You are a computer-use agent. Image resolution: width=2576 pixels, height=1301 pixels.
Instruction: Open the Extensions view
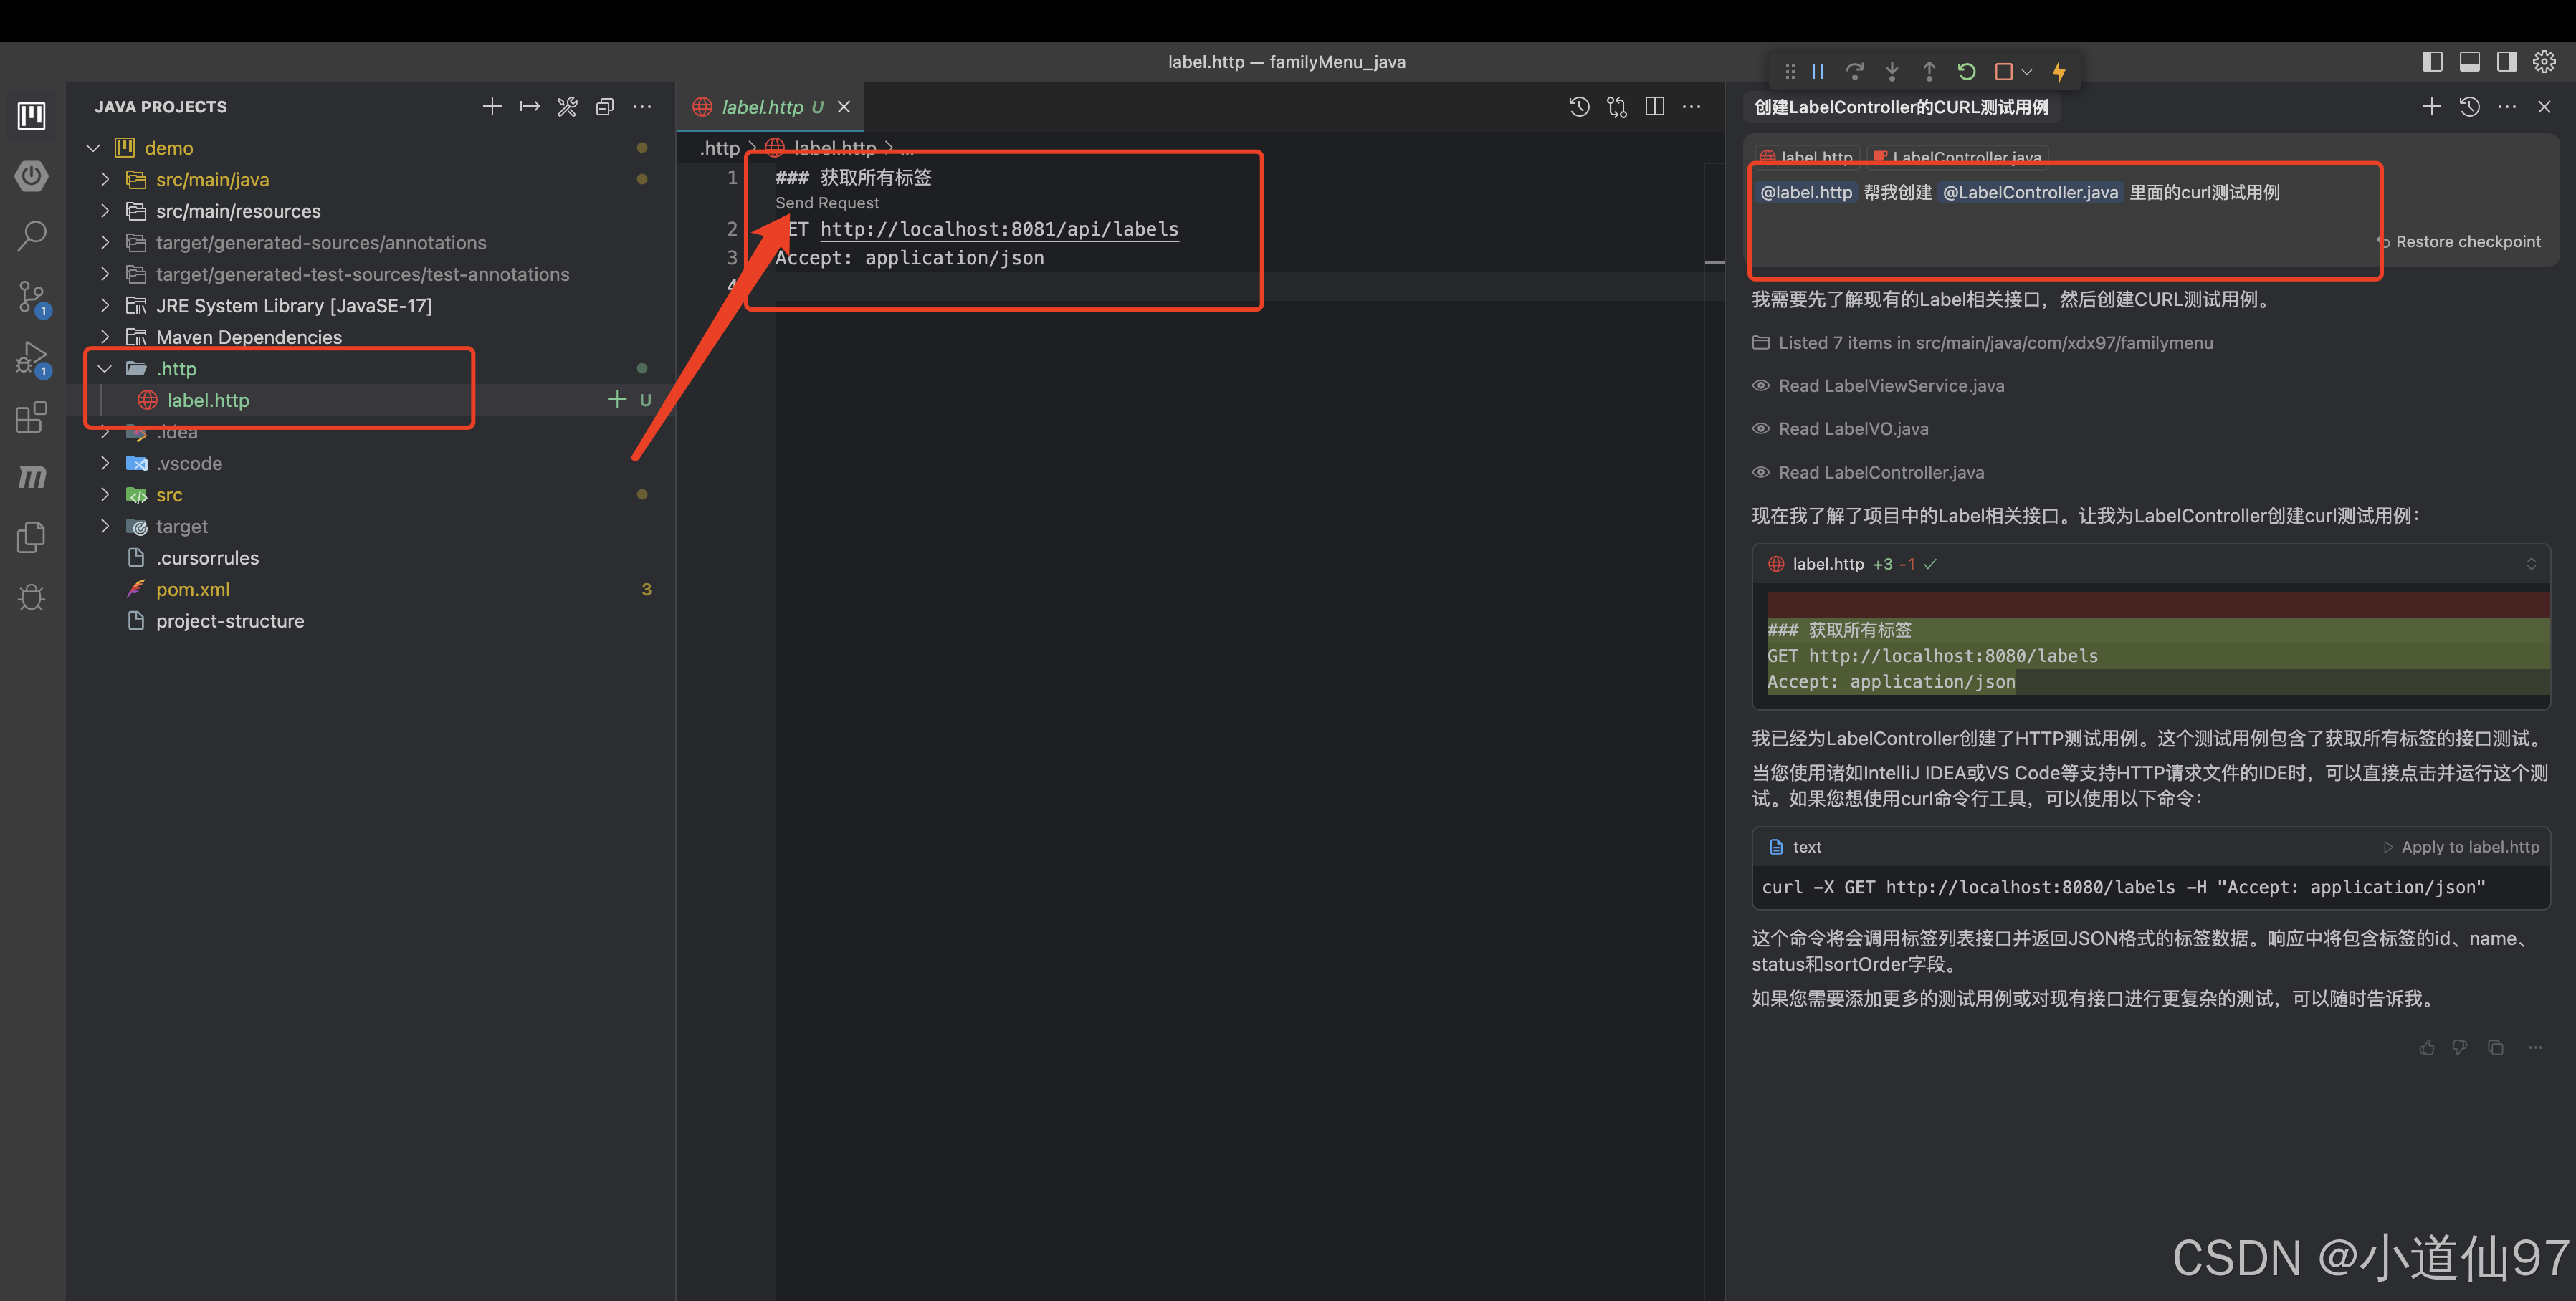click(x=32, y=417)
